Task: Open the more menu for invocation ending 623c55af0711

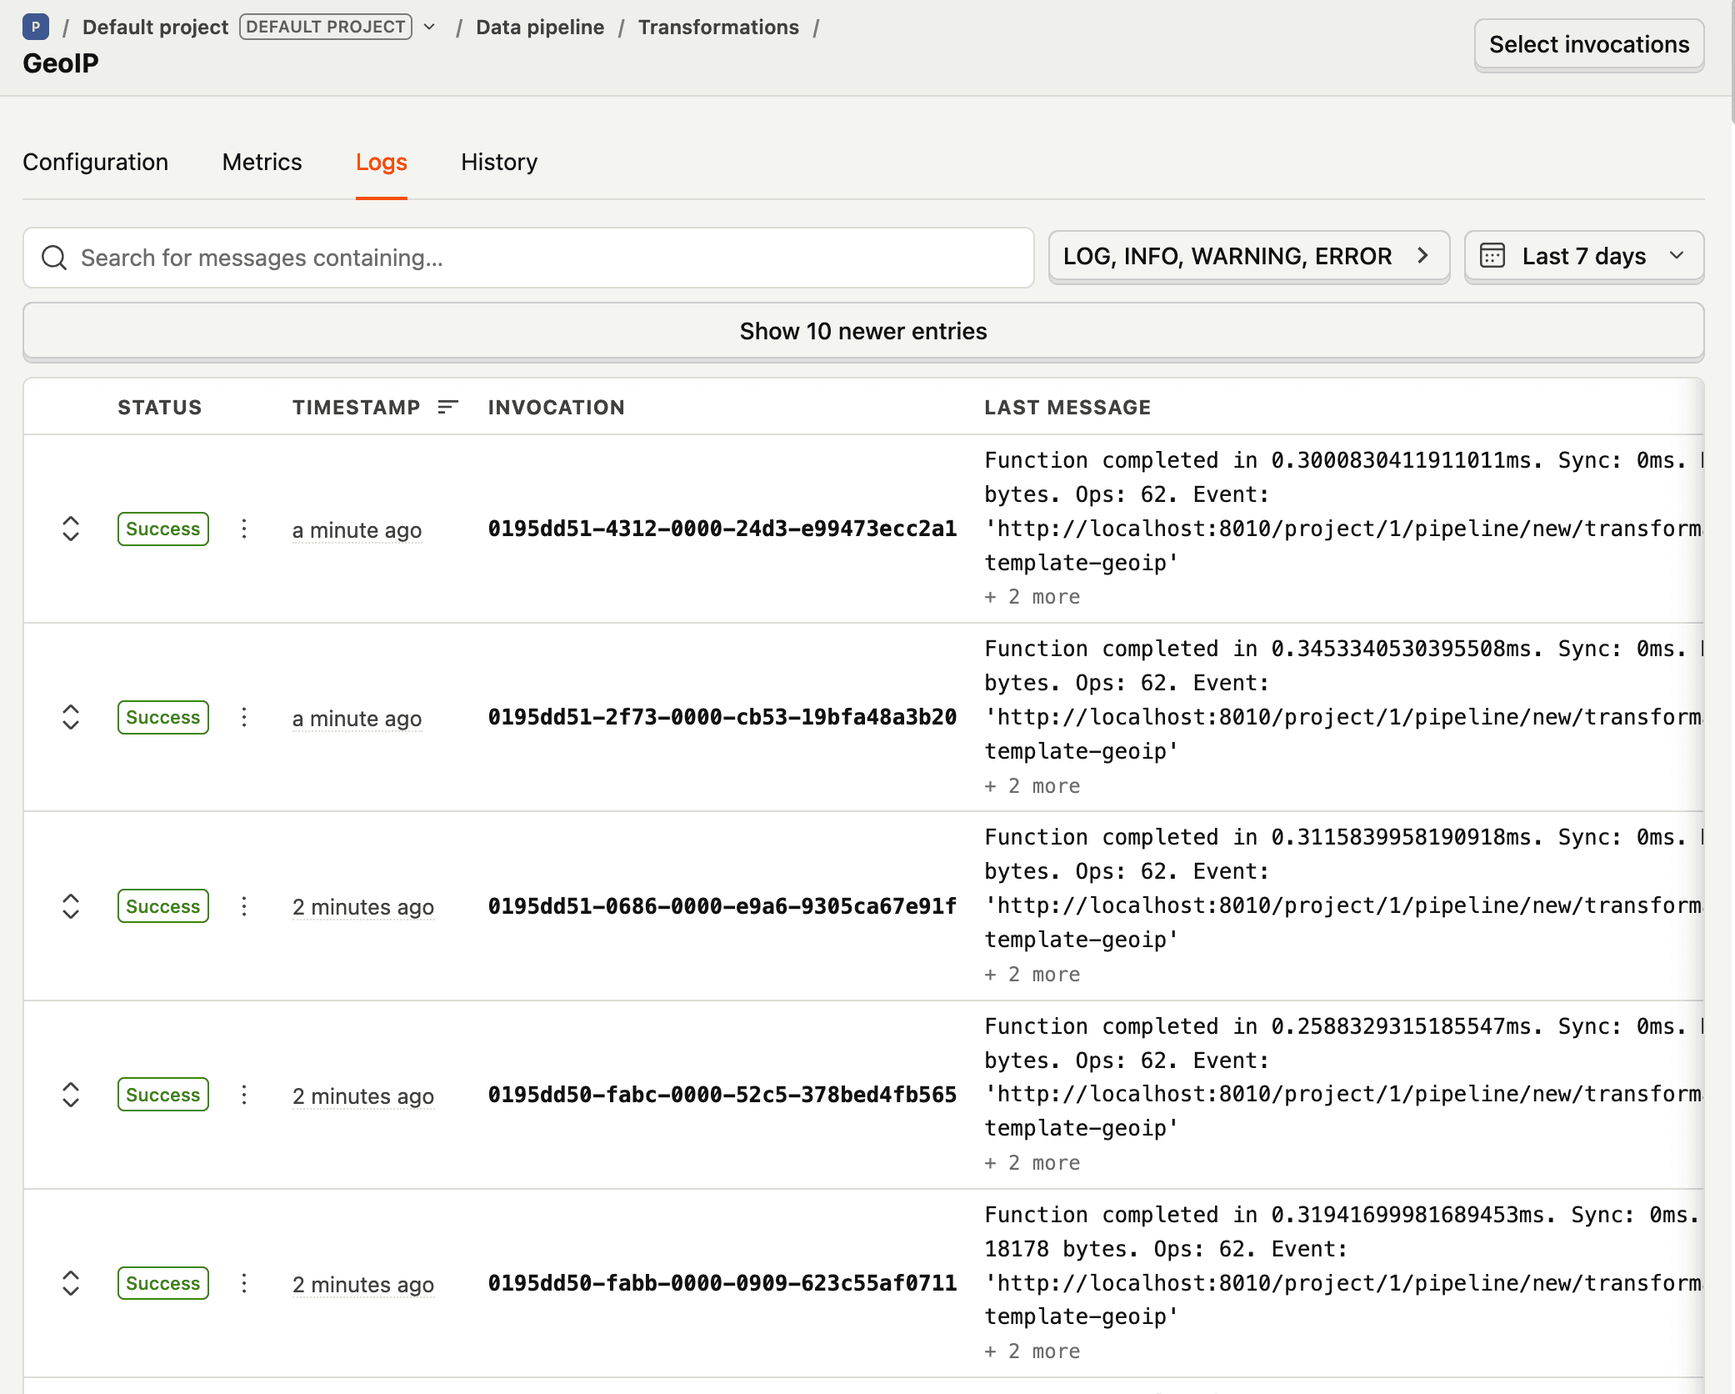Action: coord(244,1283)
